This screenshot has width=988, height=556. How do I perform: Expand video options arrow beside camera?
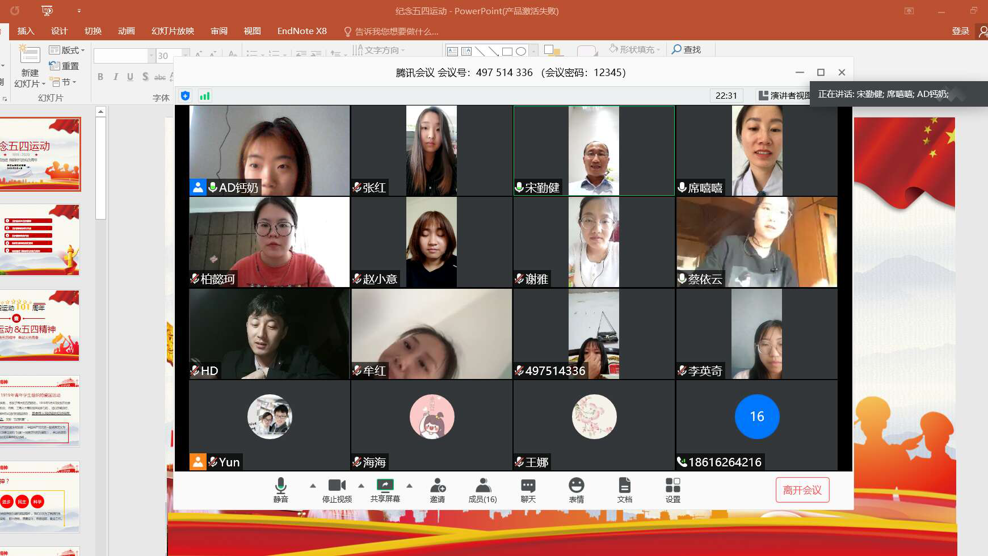(x=361, y=486)
